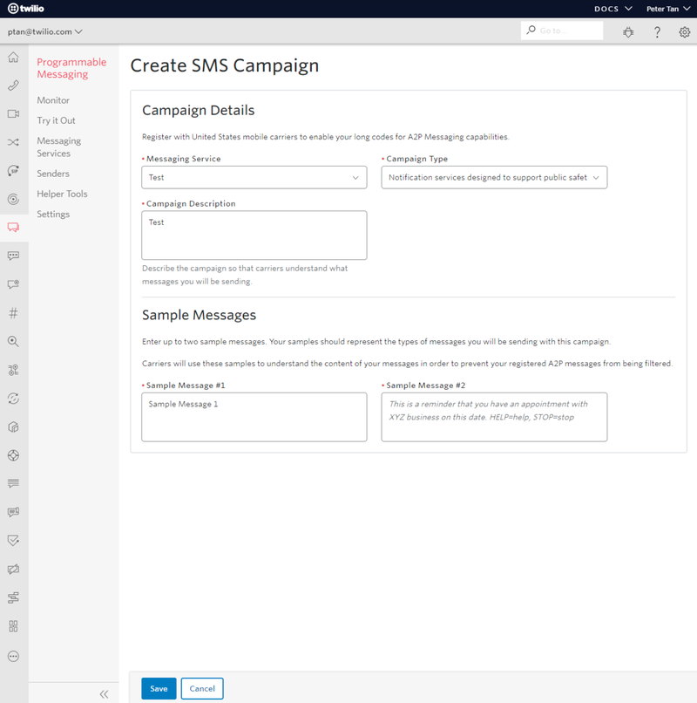The height and width of the screenshot is (703, 697).
Task: Open the hash Phone Numbers icon
Action: [x=13, y=313]
